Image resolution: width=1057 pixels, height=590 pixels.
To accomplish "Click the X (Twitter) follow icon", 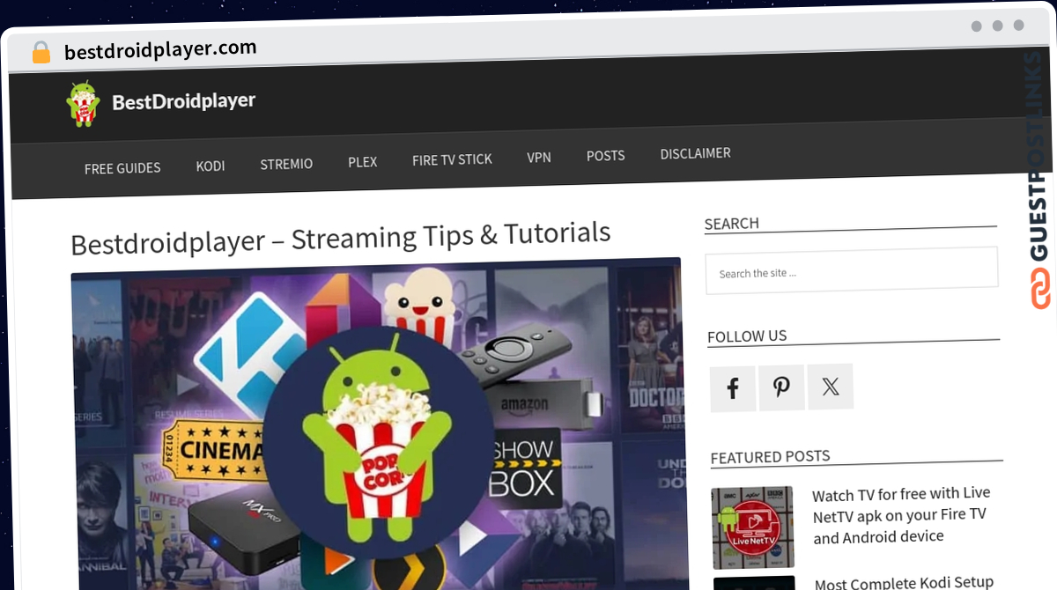I will click(x=831, y=387).
